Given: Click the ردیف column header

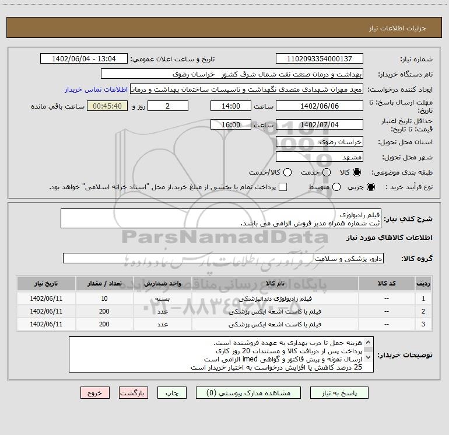Looking at the screenshot, I should pos(423,283).
